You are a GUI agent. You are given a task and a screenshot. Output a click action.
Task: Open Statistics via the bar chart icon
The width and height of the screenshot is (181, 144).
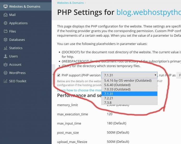pos(5,48)
